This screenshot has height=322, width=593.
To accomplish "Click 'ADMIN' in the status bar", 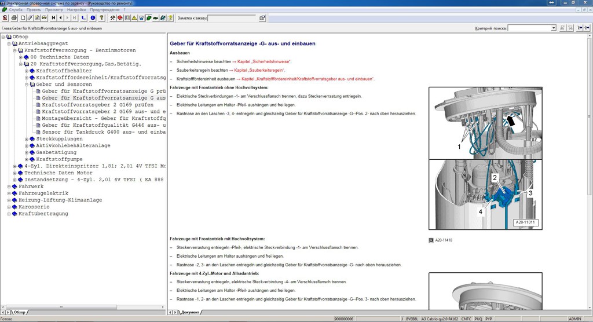I will pyautogui.click(x=575, y=319).
